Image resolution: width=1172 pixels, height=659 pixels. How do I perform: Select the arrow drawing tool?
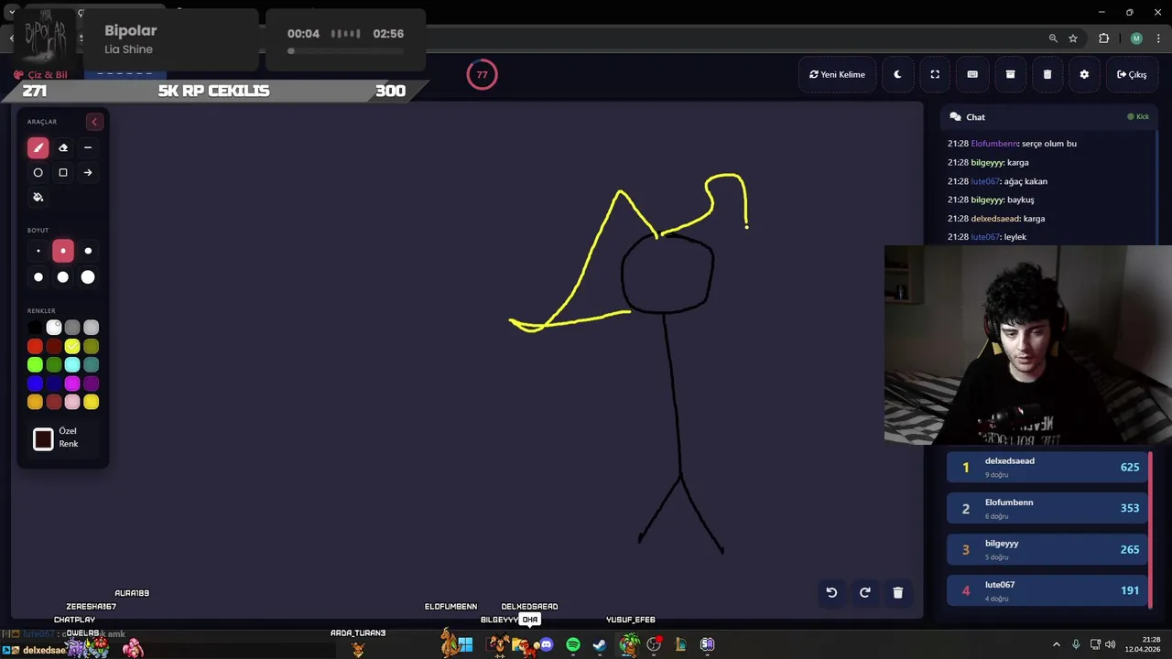coord(88,172)
